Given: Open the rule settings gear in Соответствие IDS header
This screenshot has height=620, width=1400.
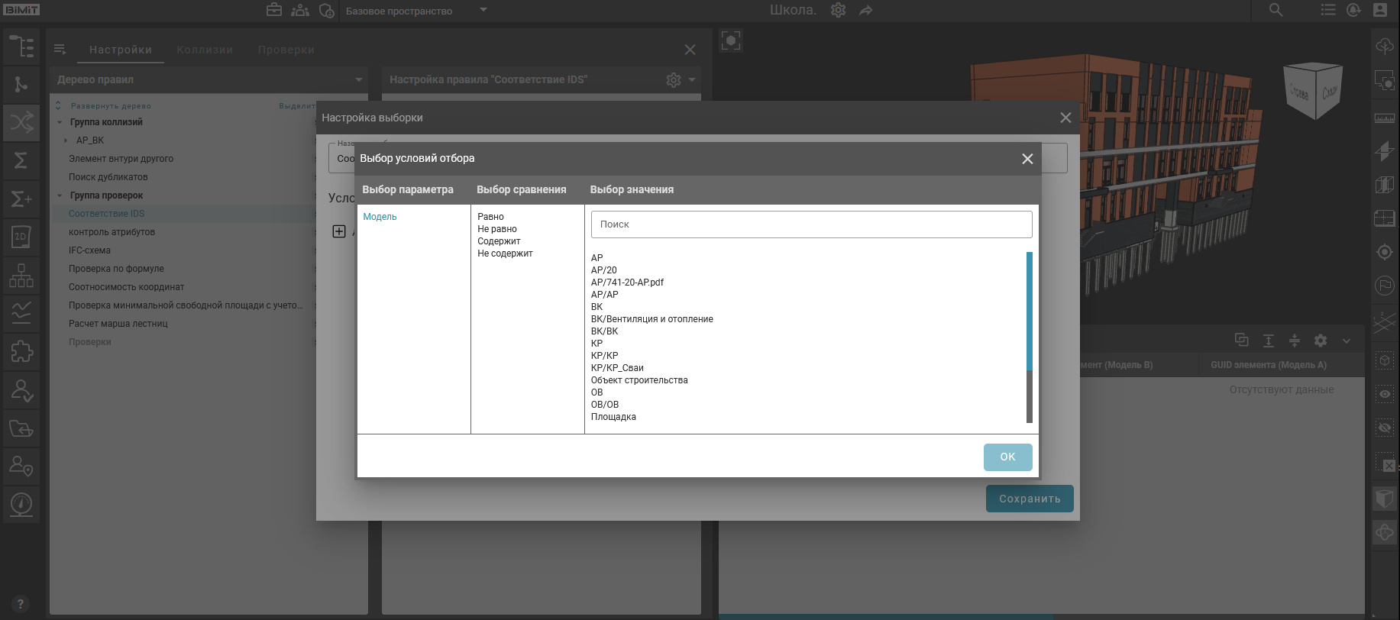Looking at the screenshot, I should [x=674, y=80].
